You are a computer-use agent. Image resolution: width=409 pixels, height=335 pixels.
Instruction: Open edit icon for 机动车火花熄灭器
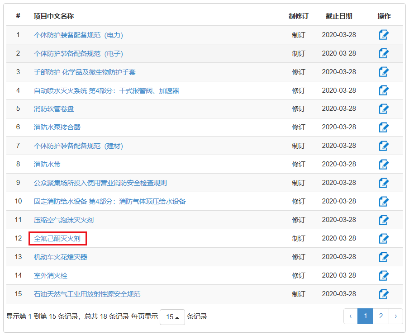(x=384, y=257)
